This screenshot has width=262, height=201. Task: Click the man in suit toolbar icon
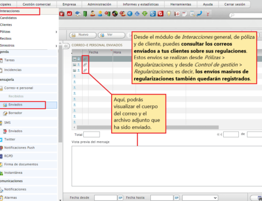(93, 14)
